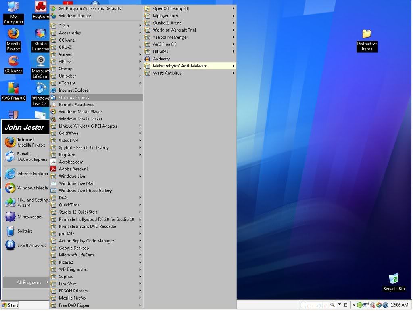Click Internet Mozilla Firefox pinned item
The width and height of the screenshot is (413, 311).
[x=26, y=142]
